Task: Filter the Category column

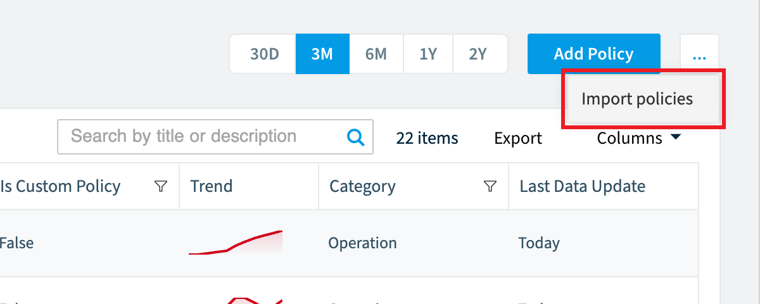Action: click(x=490, y=186)
